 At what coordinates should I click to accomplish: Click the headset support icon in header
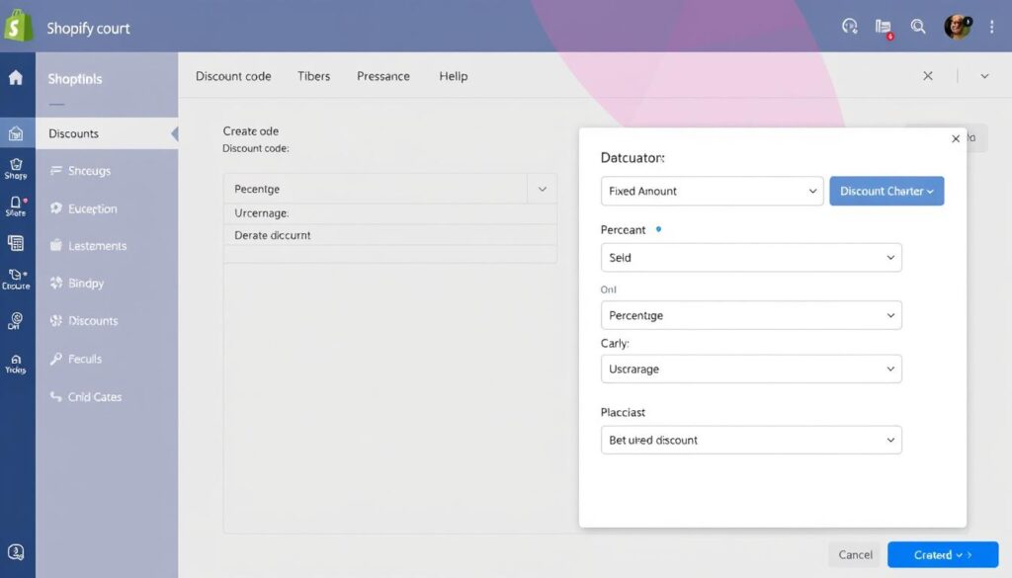pyautogui.click(x=849, y=27)
